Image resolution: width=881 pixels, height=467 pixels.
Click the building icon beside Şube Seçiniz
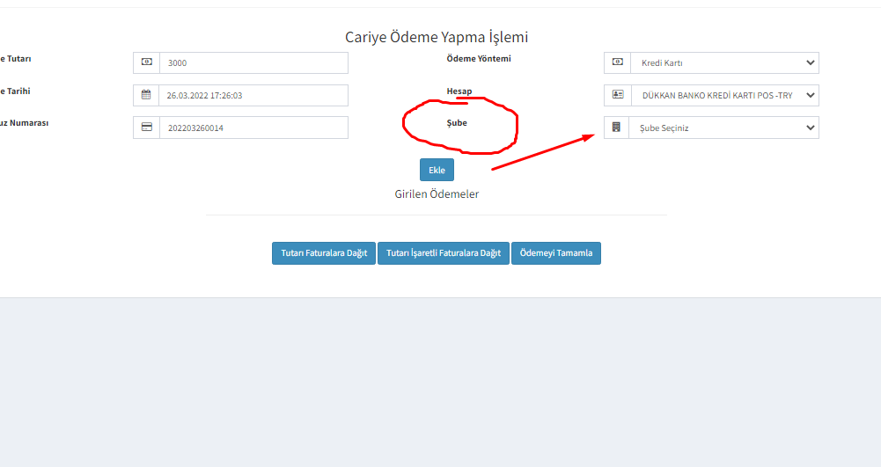(x=617, y=128)
